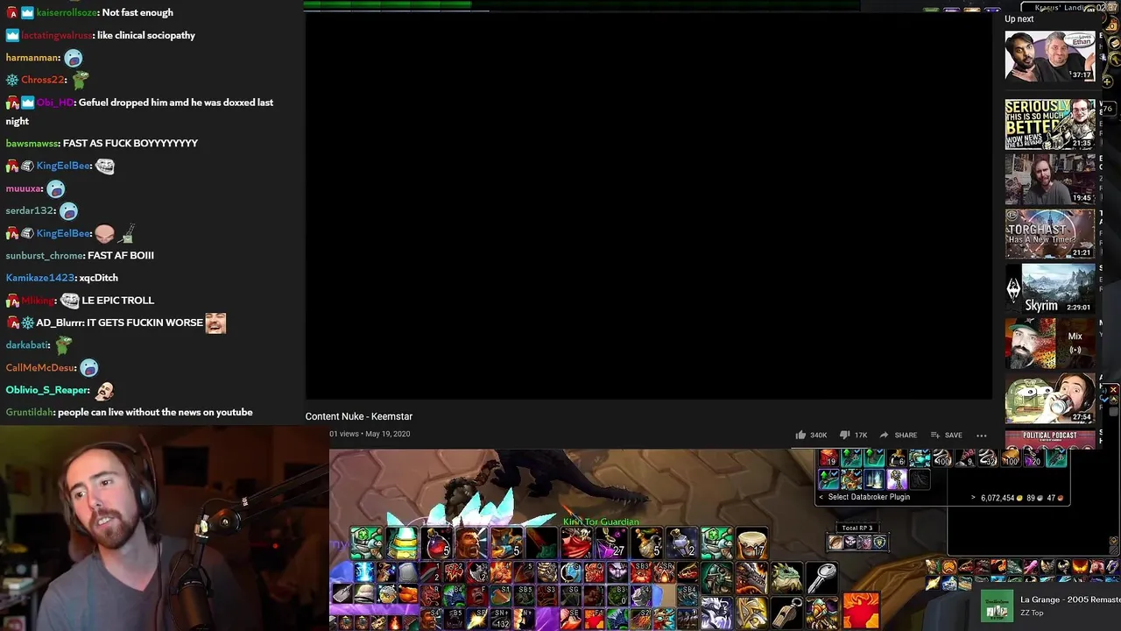Click the silver whistle icon
Viewport: 1121px width, 631px height.
pos(786,613)
